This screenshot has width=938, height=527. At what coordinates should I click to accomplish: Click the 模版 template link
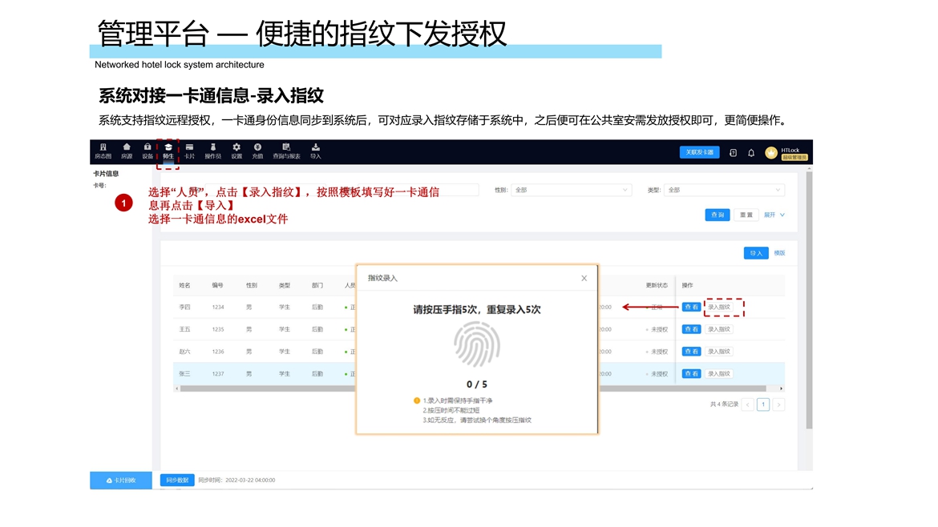779,253
